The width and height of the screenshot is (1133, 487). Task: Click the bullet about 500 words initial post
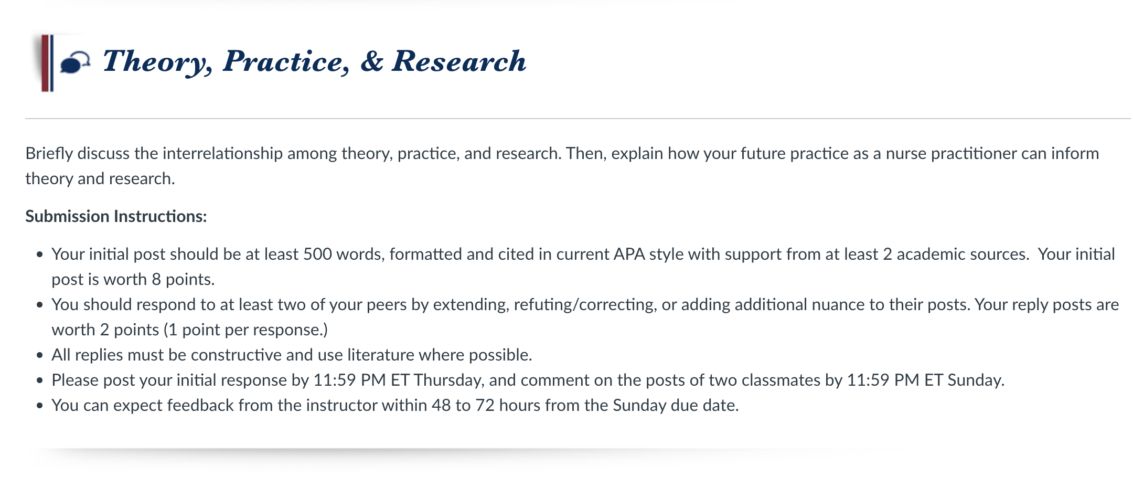point(583,267)
